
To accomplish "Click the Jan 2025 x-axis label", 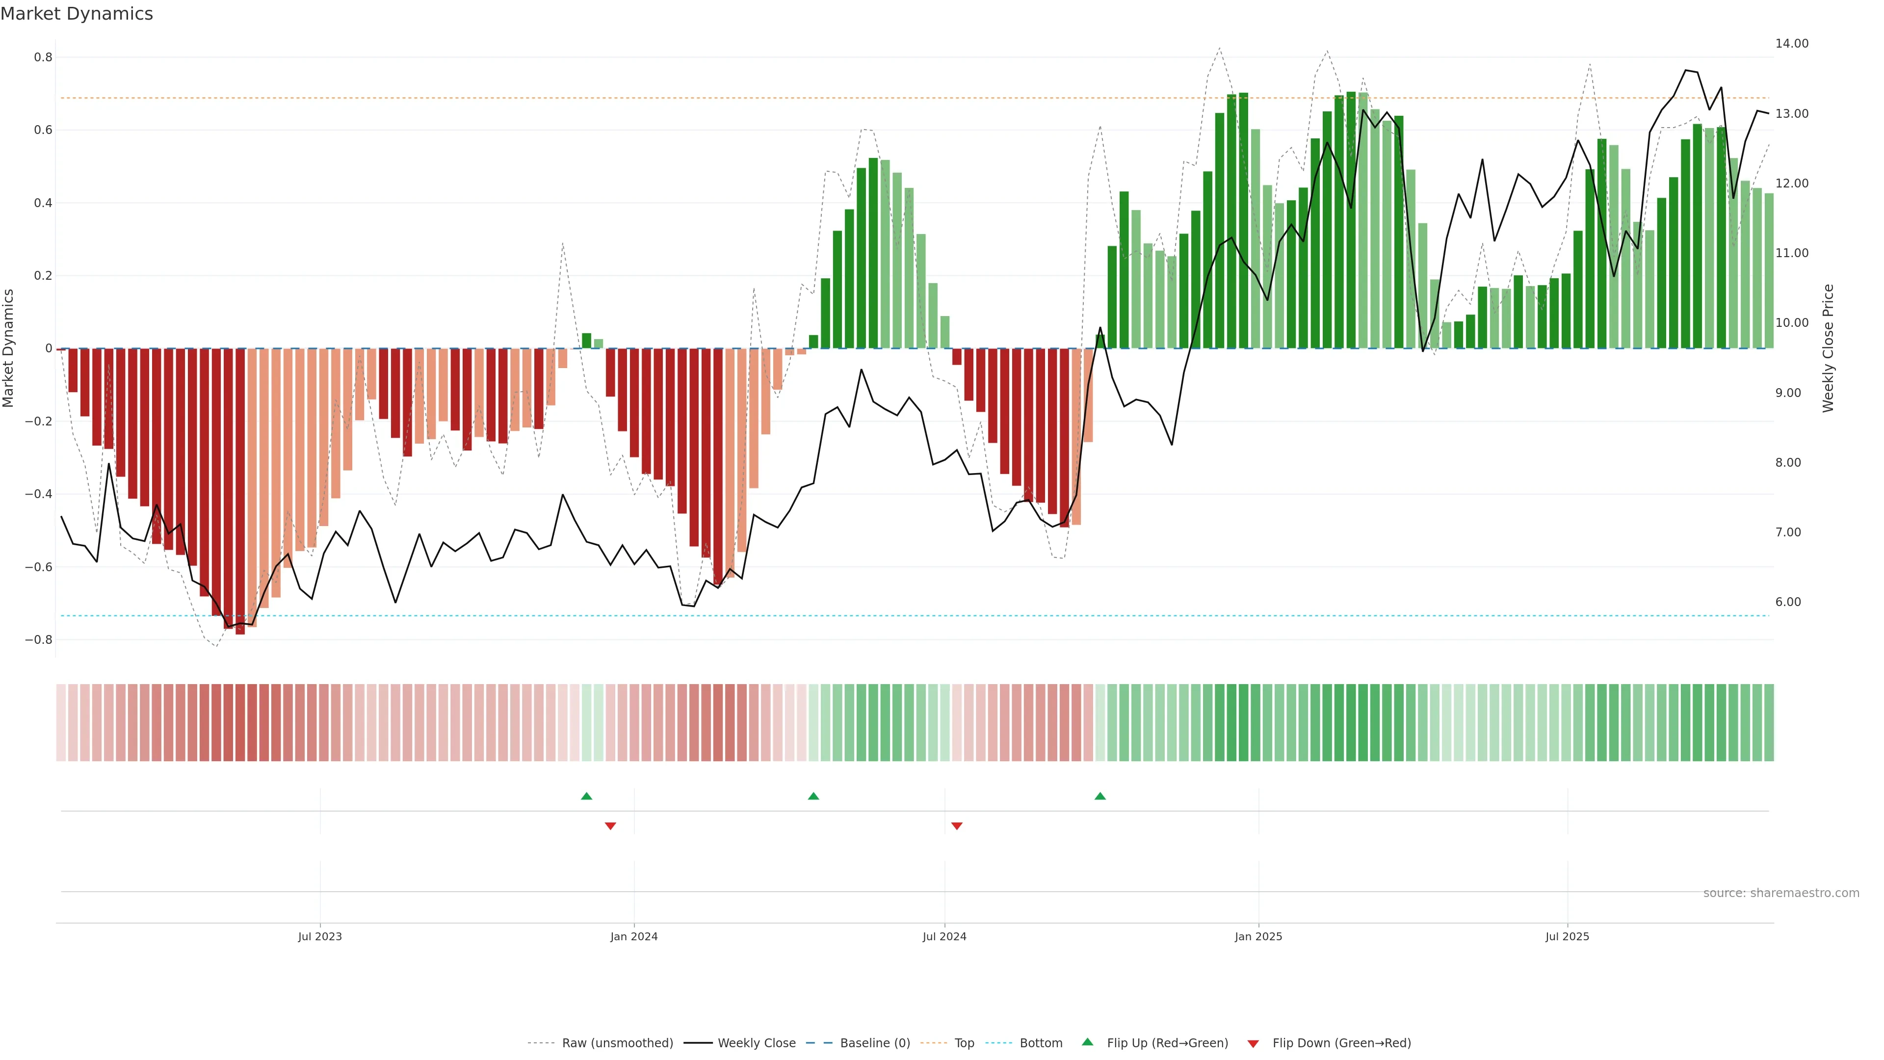I will pos(1258,936).
